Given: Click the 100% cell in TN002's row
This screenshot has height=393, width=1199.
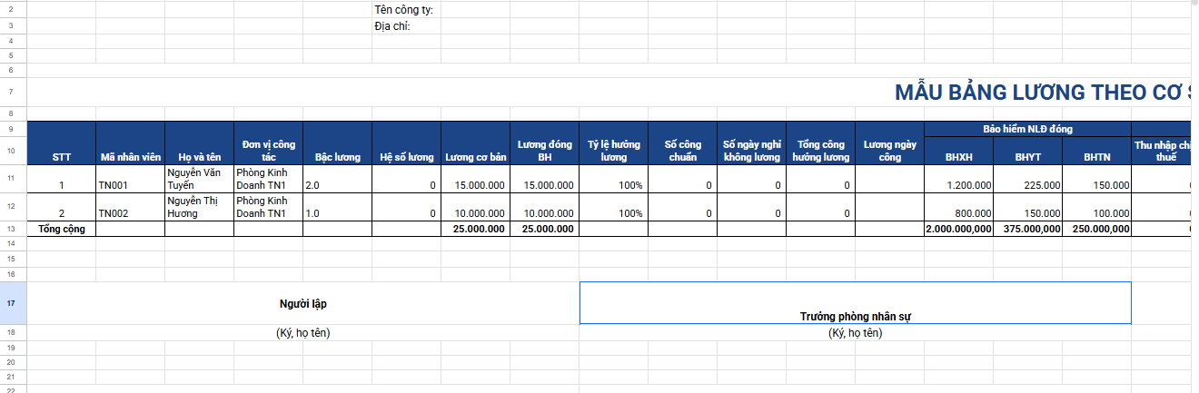Looking at the screenshot, I should coord(614,207).
